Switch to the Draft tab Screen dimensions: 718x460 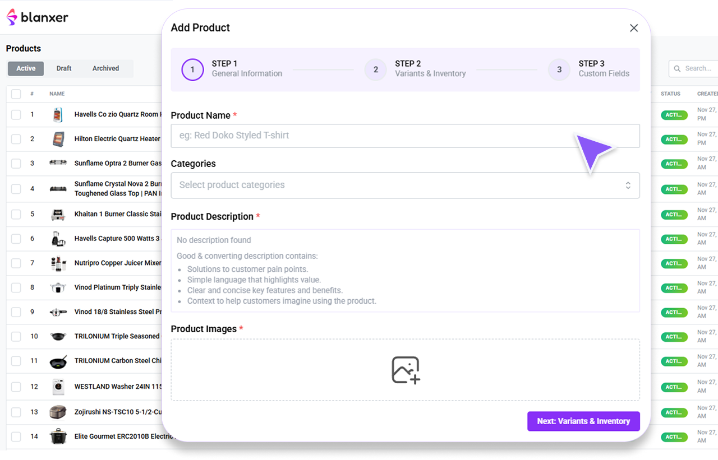tap(63, 68)
